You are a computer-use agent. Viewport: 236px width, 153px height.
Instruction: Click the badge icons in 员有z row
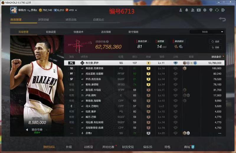(186, 133)
